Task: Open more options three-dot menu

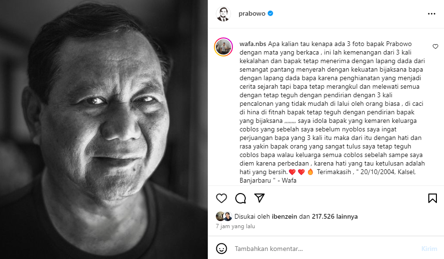Action: pyautogui.click(x=432, y=14)
